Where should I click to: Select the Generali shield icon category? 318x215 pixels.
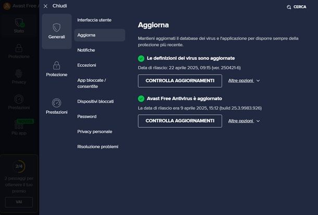57,31
